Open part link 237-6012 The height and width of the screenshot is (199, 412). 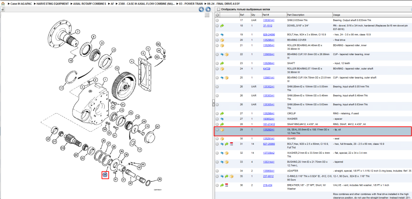268,176
